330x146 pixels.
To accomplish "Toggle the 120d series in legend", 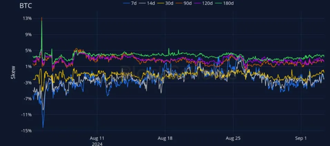I will coord(203,3).
